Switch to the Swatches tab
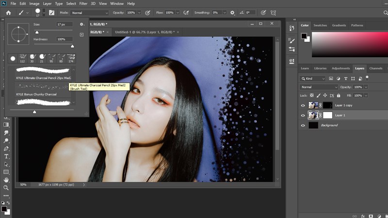This screenshot has width=388, height=218. (x=320, y=25)
